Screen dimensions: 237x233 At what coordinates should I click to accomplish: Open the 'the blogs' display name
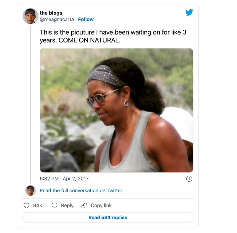click(x=51, y=13)
